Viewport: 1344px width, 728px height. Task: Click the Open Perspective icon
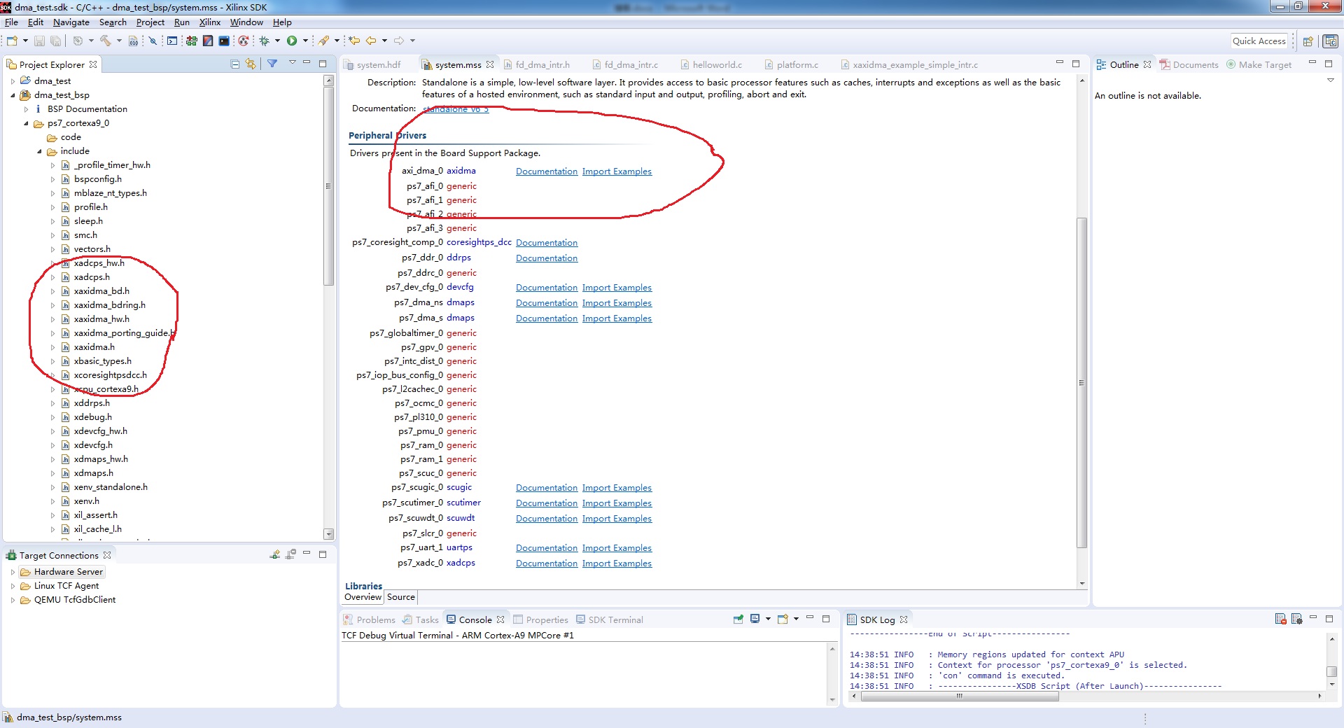(x=1308, y=41)
